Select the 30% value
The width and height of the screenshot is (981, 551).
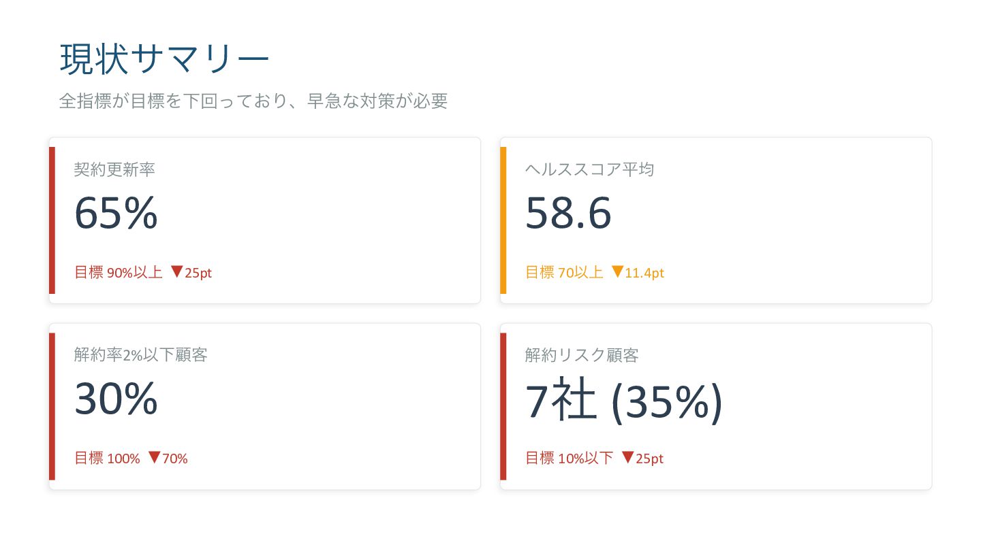click(x=116, y=399)
